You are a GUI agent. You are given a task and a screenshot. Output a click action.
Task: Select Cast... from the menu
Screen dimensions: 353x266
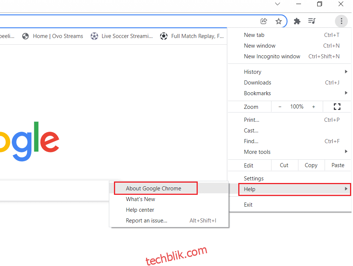tap(289, 131)
